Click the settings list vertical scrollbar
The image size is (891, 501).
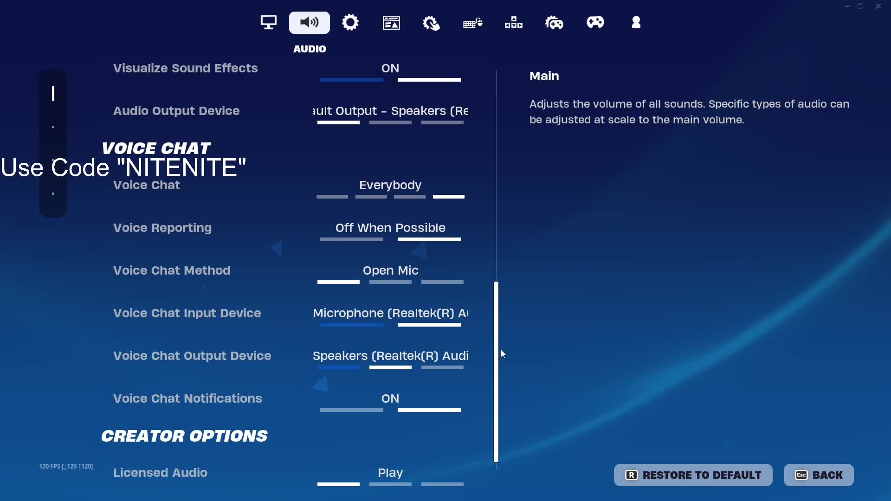[x=496, y=372]
